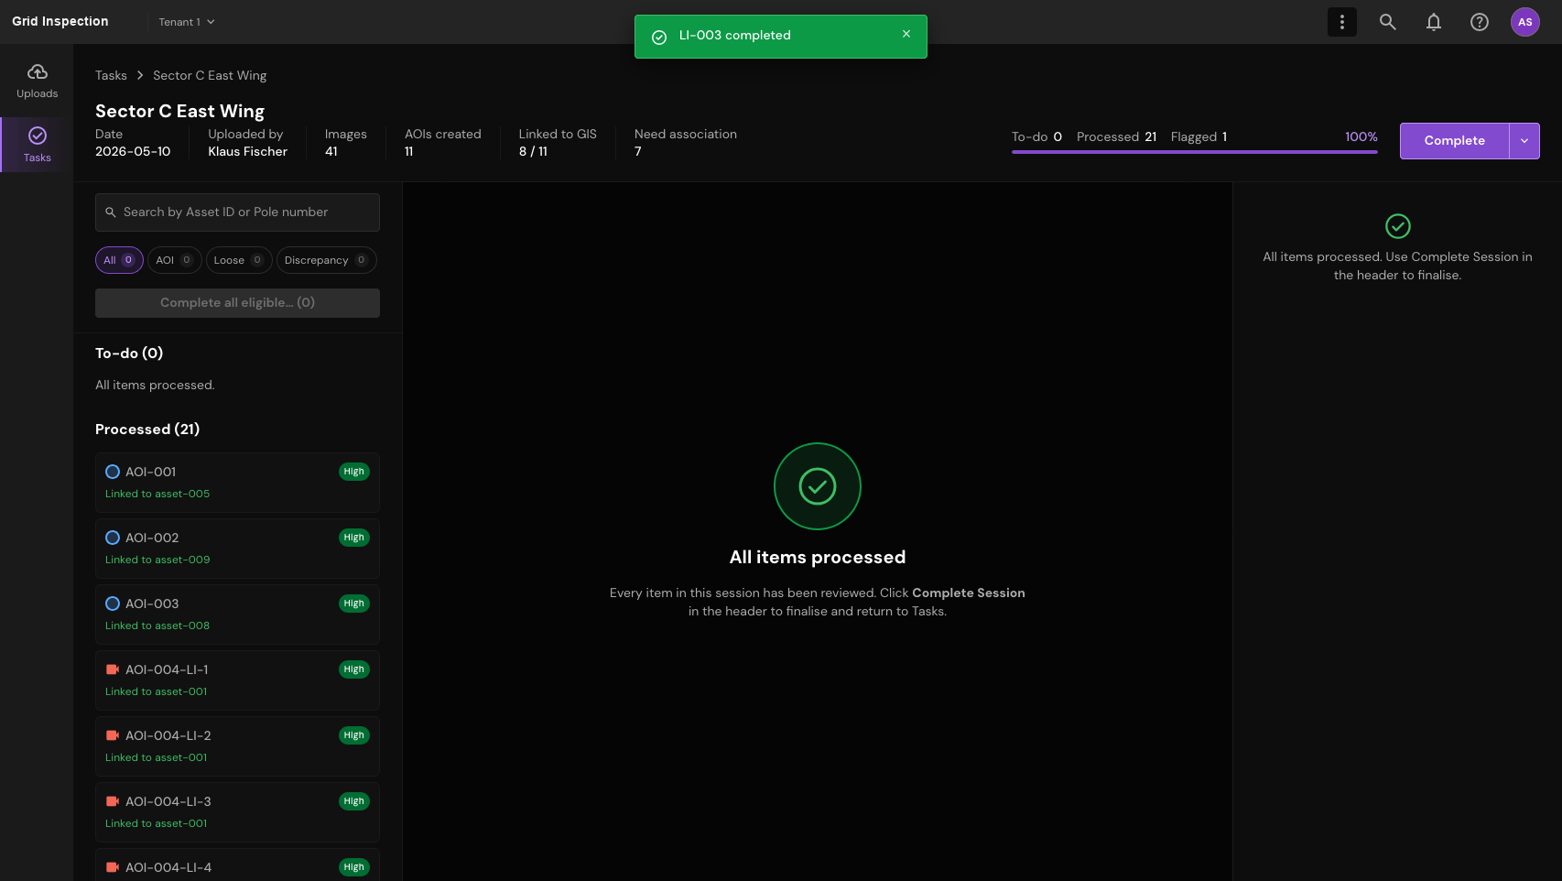Screen dimensions: 1562x881
Task: Click the red camera icon for AOI-004-LI-1
Action: coord(113,669)
